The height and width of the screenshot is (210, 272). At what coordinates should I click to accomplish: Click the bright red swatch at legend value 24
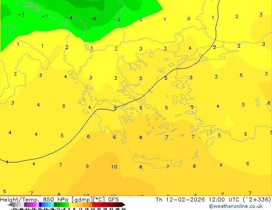pos(94,205)
